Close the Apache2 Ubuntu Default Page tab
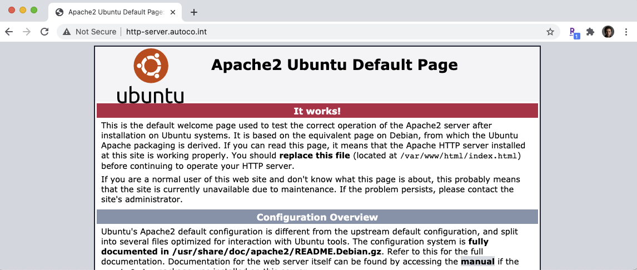637x270 pixels. point(173,12)
